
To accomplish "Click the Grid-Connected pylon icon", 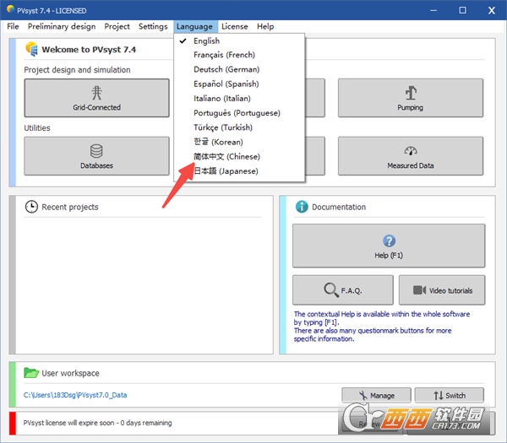I will click(96, 93).
